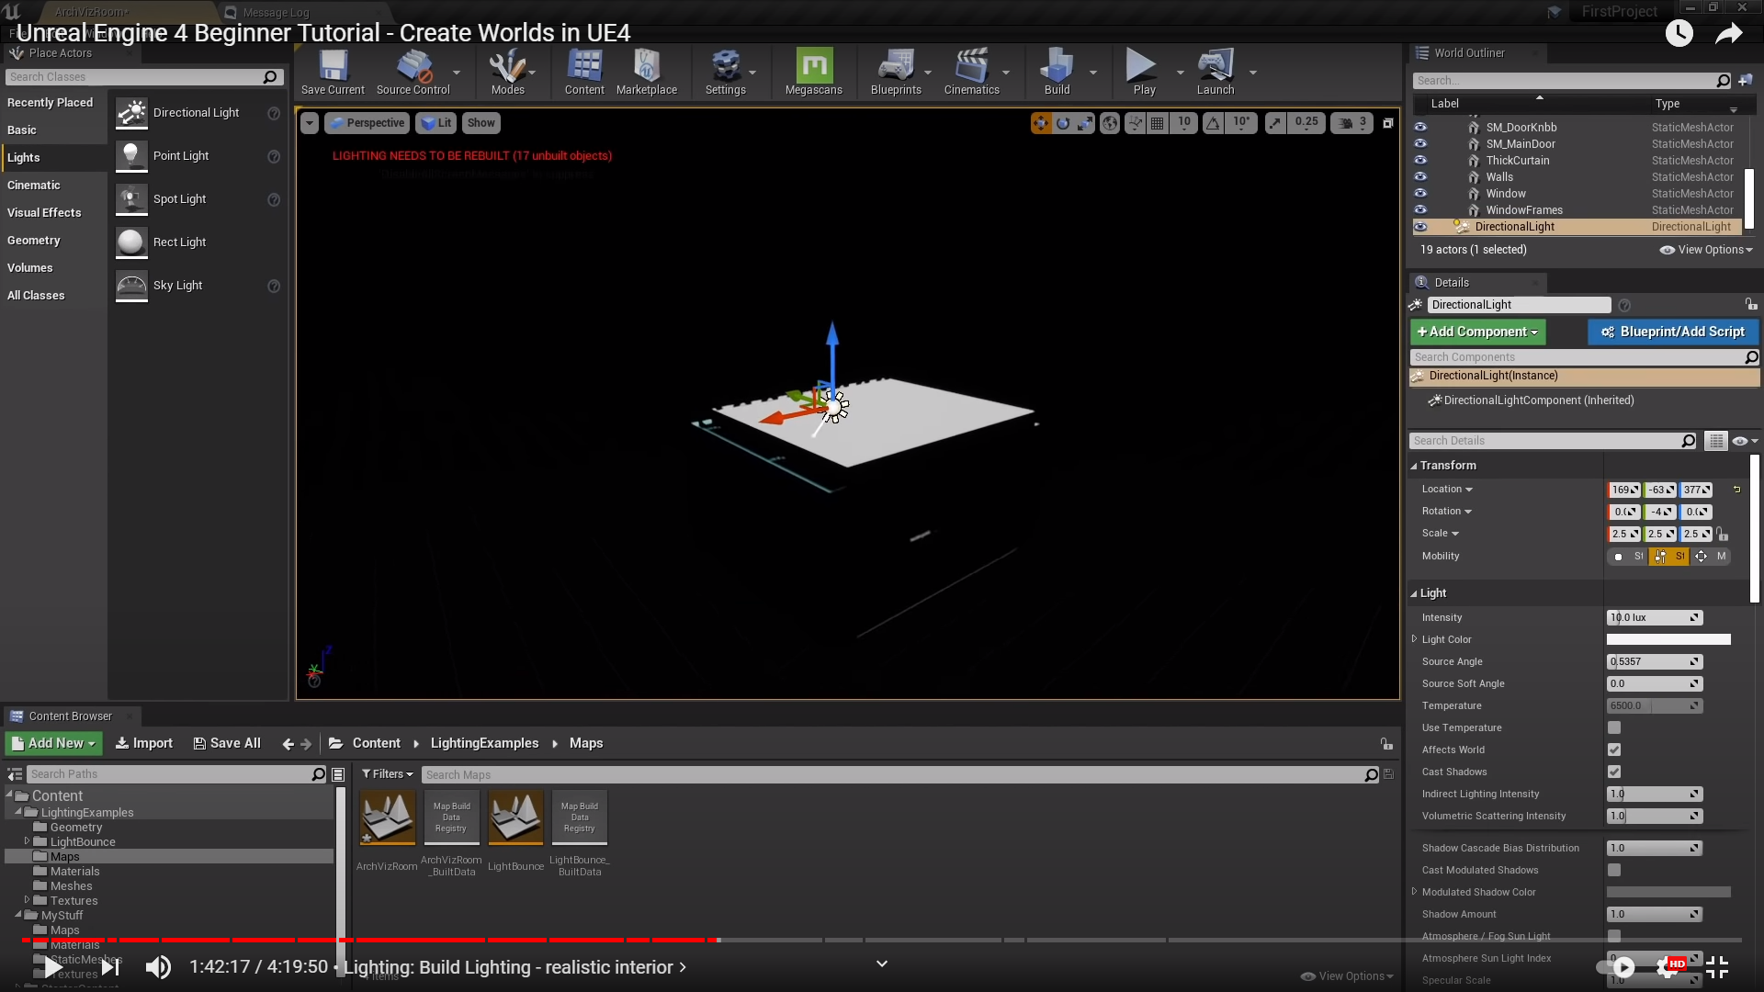
Task: Click the Directional Light actor icon
Action: [x=131, y=113]
